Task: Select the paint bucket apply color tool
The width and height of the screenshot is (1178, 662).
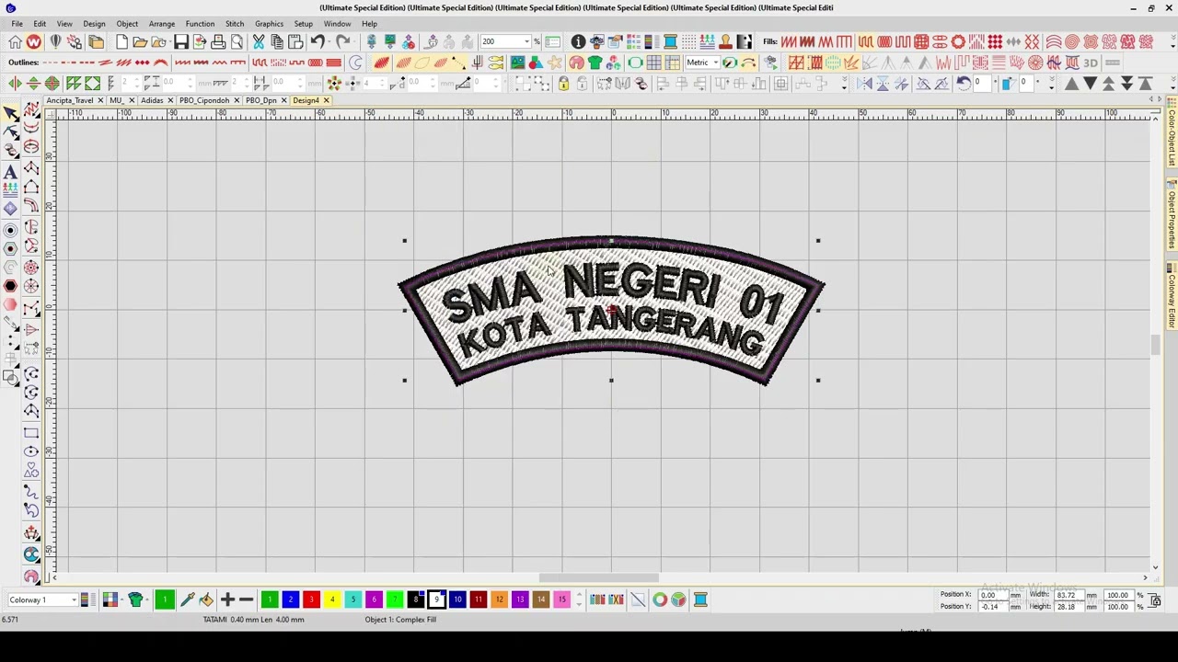Action: click(205, 600)
